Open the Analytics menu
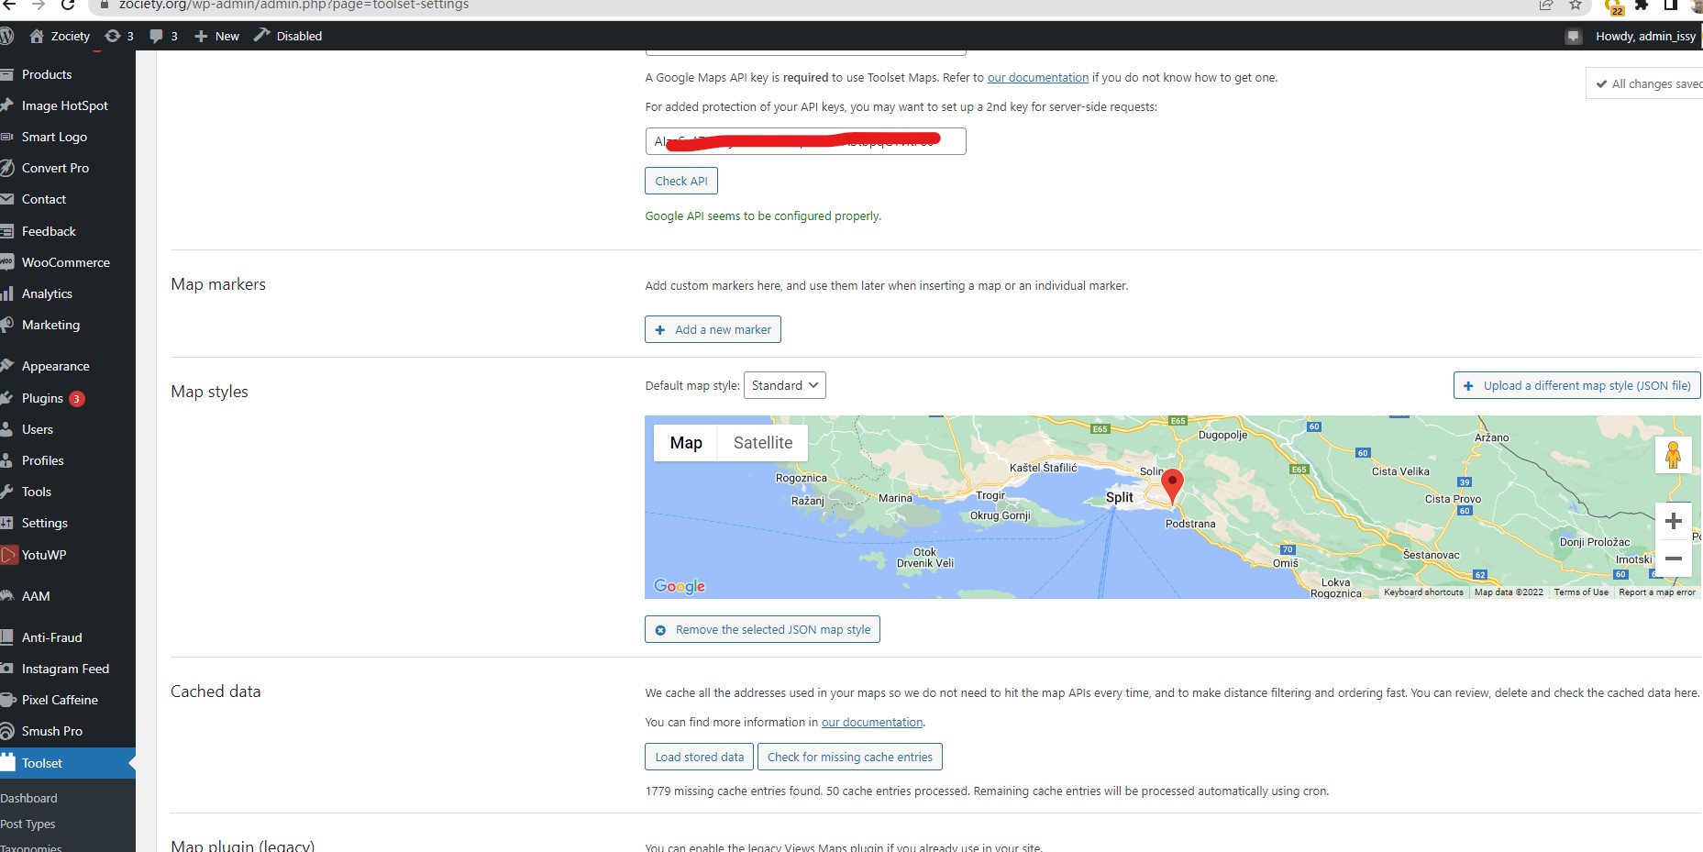Viewport: 1703px width, 852px height. click(x=47, y=293)
